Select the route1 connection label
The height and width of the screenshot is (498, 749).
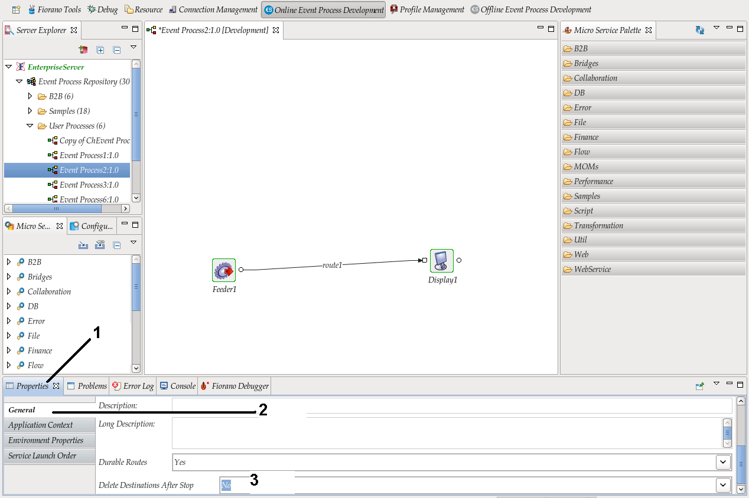(332, 266)
